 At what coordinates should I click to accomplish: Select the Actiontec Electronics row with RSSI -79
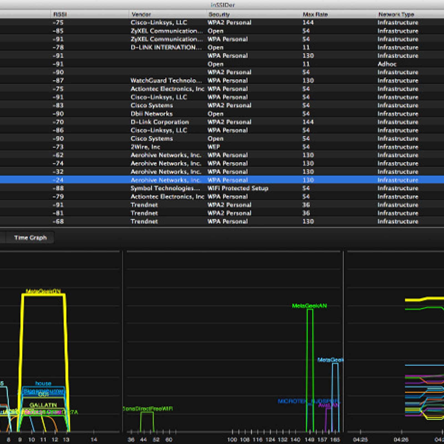(222, 196)
